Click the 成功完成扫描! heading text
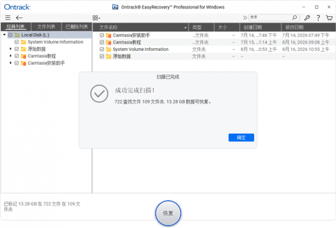The width and height of the screenshot is (336, 228). (134, 91)
